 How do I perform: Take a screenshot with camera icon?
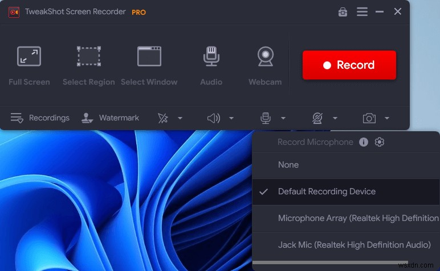pos(369,118)
